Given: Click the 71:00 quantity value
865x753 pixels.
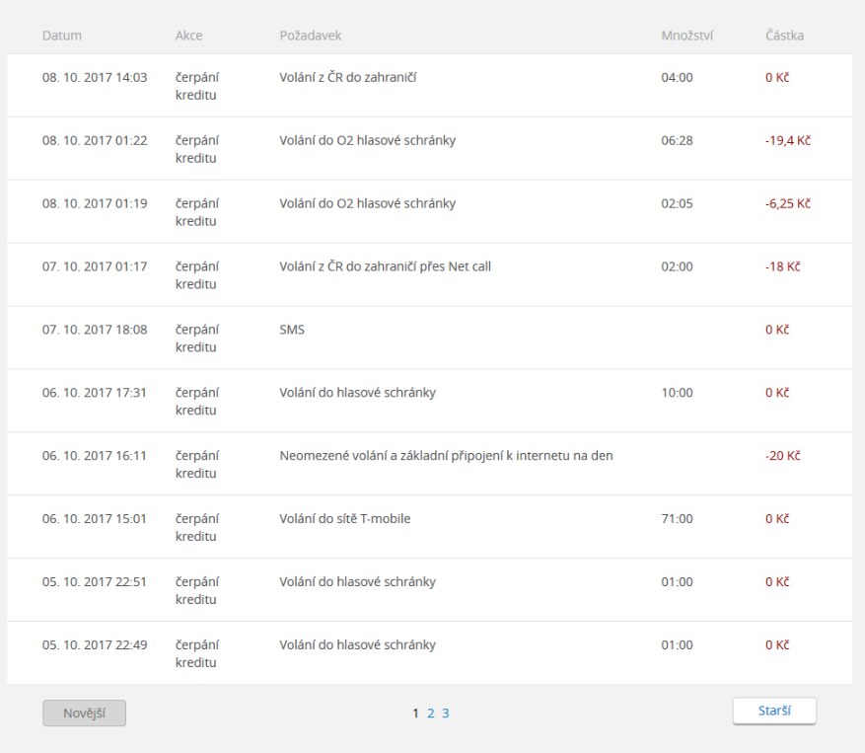Looking at the screenshot, I should point(677,519).
